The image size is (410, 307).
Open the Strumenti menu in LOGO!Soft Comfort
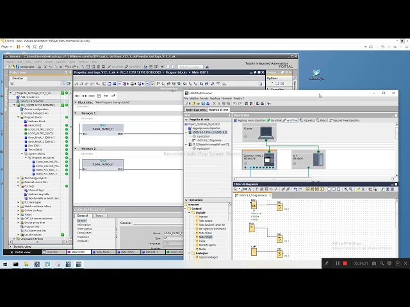pos(226,98)
